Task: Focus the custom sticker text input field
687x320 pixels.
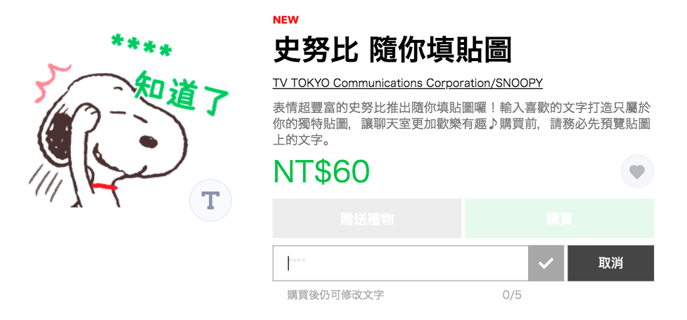Action: 401,263
